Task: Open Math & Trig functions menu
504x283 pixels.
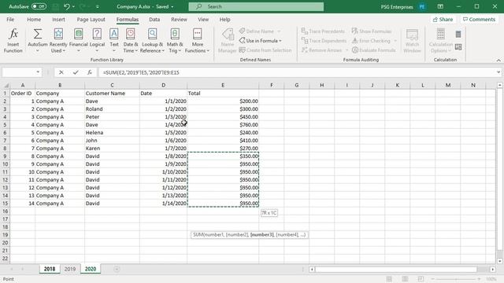Action: tap(175, 41)
